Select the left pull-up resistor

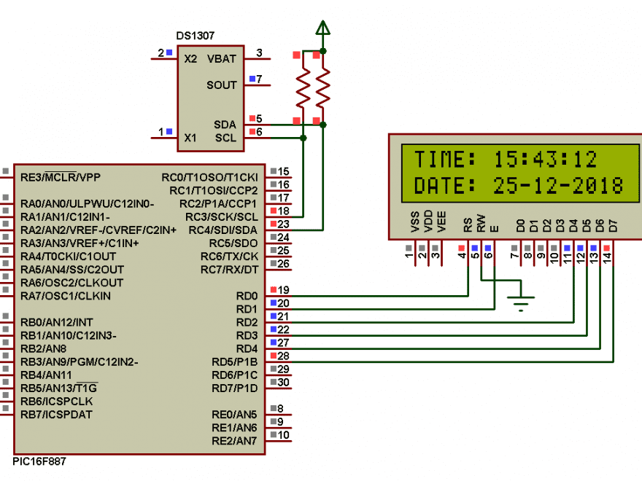[x=303, y=88]
